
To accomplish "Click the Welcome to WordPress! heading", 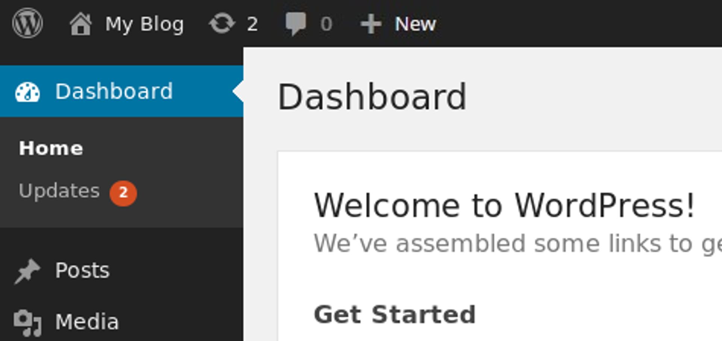I will [x=504, y=205].
